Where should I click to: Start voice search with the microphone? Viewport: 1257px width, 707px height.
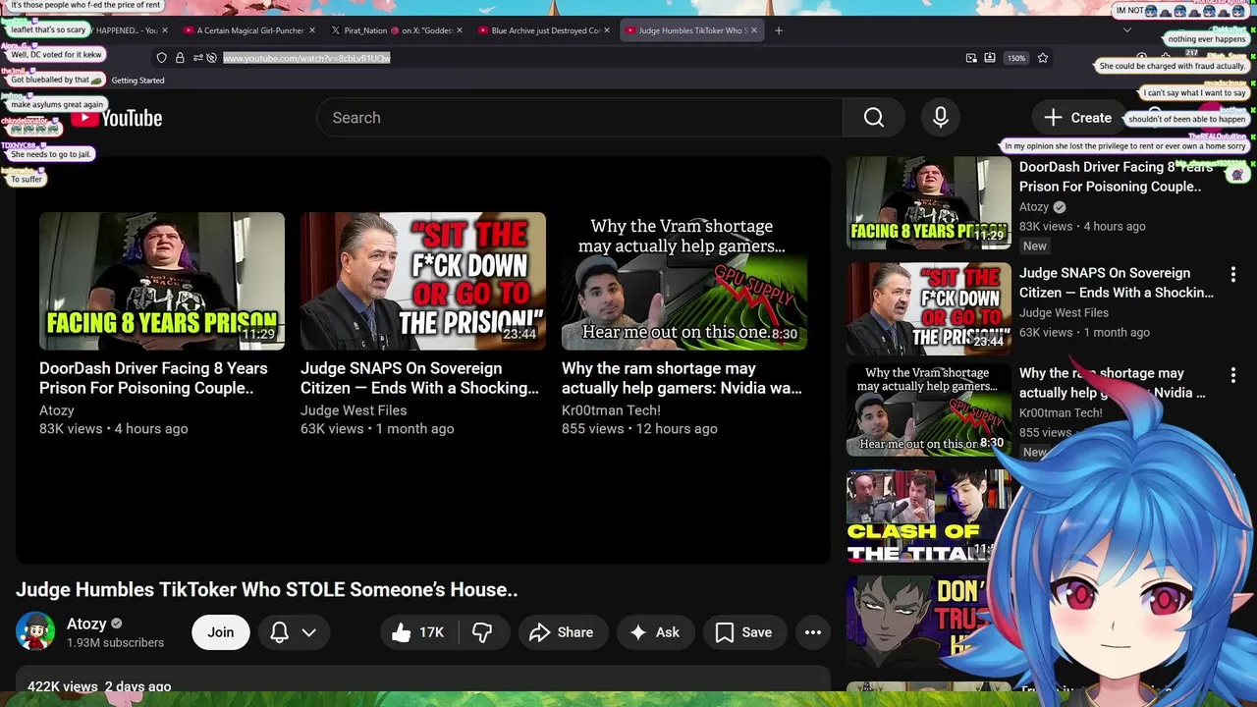(941, 118)
